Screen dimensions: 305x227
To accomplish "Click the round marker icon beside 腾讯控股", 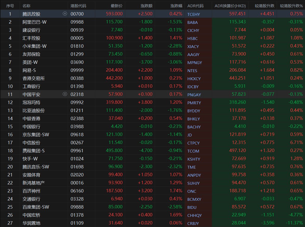I will [65, 14].
